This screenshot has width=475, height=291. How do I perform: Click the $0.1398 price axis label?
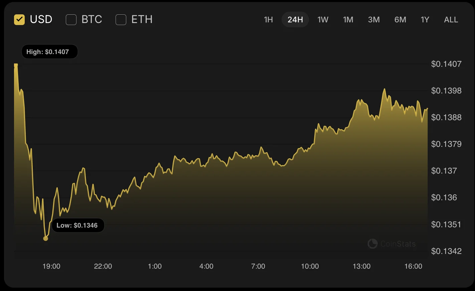(x=446, y=91)
